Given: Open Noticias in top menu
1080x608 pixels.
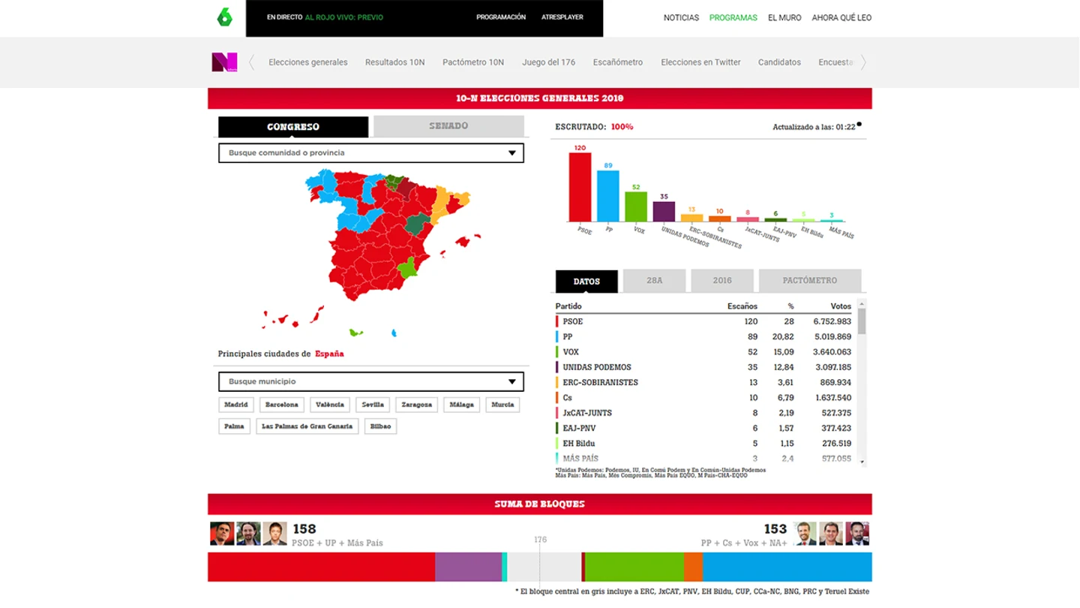Looking at the screenshot, I should (x=681, y=18).
